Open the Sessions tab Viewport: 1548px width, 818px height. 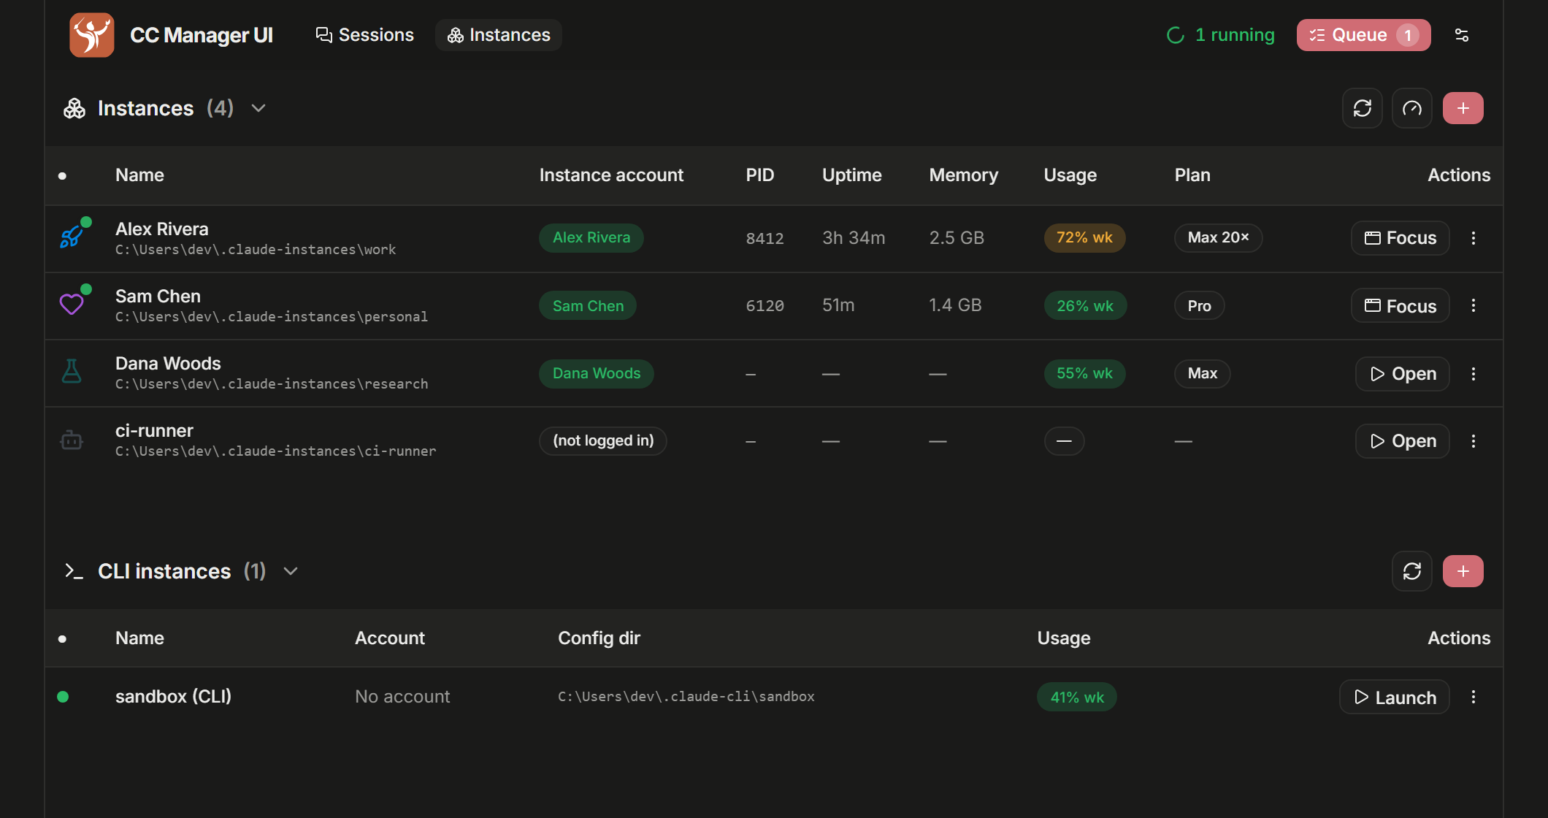364,35
